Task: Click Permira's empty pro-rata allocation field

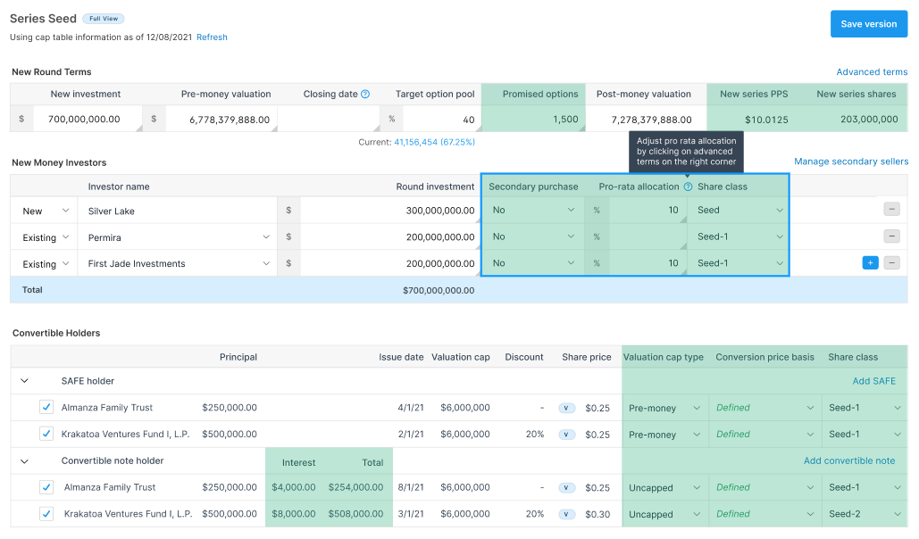Action: (x=647, y=236)
